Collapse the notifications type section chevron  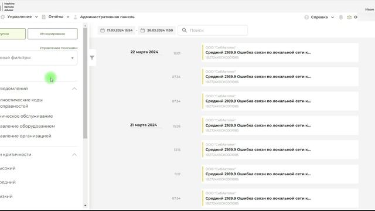point(74,89)
